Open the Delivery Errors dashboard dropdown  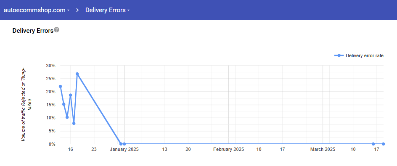pyautogui.click(x=108, y=10)
